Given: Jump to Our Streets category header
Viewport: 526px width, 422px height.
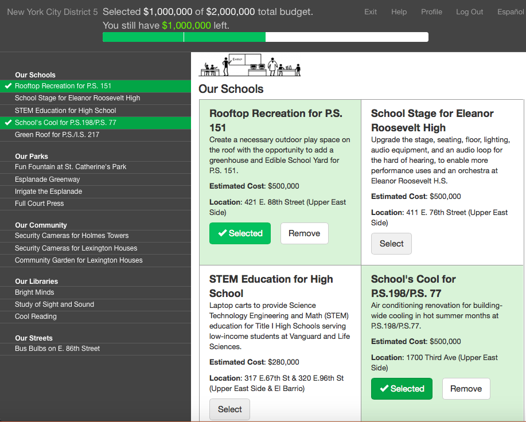Looking at the screenshot, I should tap(33, 338).
